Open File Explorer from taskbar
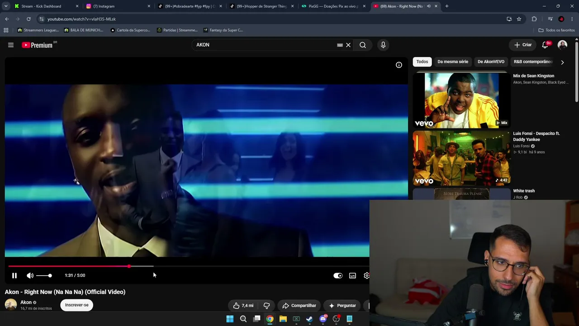This screenshot has height=326, width=579. pyautogui.click(x=283, y=319)
